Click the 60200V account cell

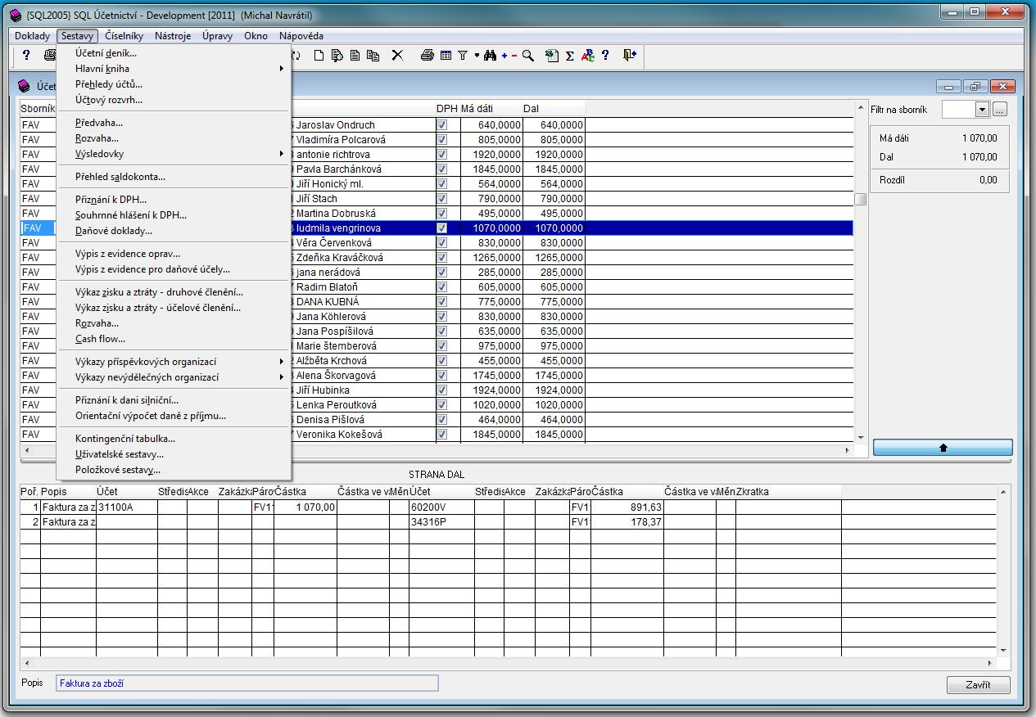click(x=441, y=507)
